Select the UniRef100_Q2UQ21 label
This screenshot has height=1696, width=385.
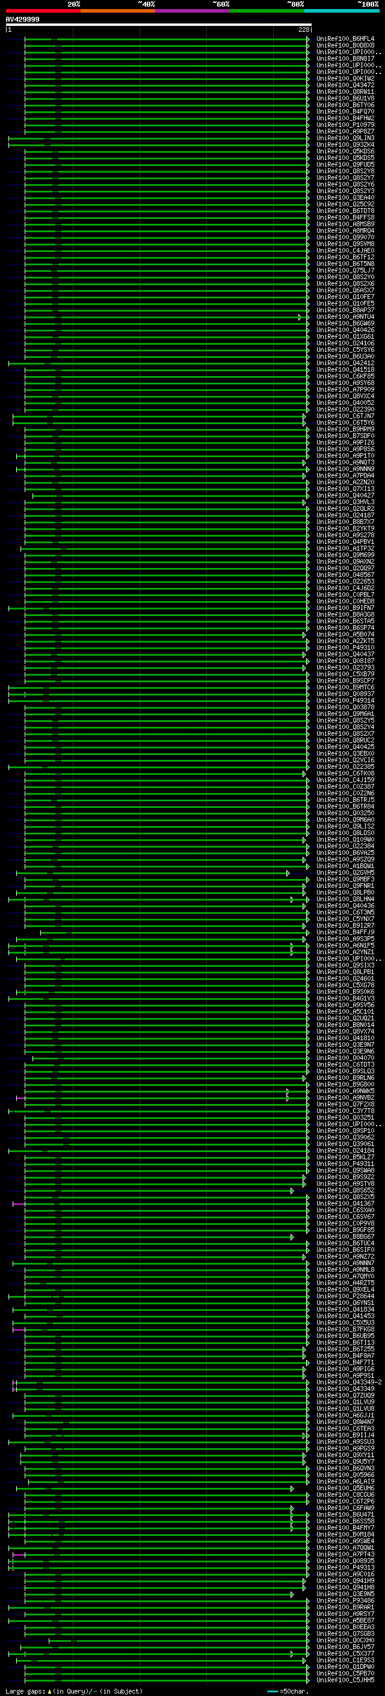(345, 1018)
